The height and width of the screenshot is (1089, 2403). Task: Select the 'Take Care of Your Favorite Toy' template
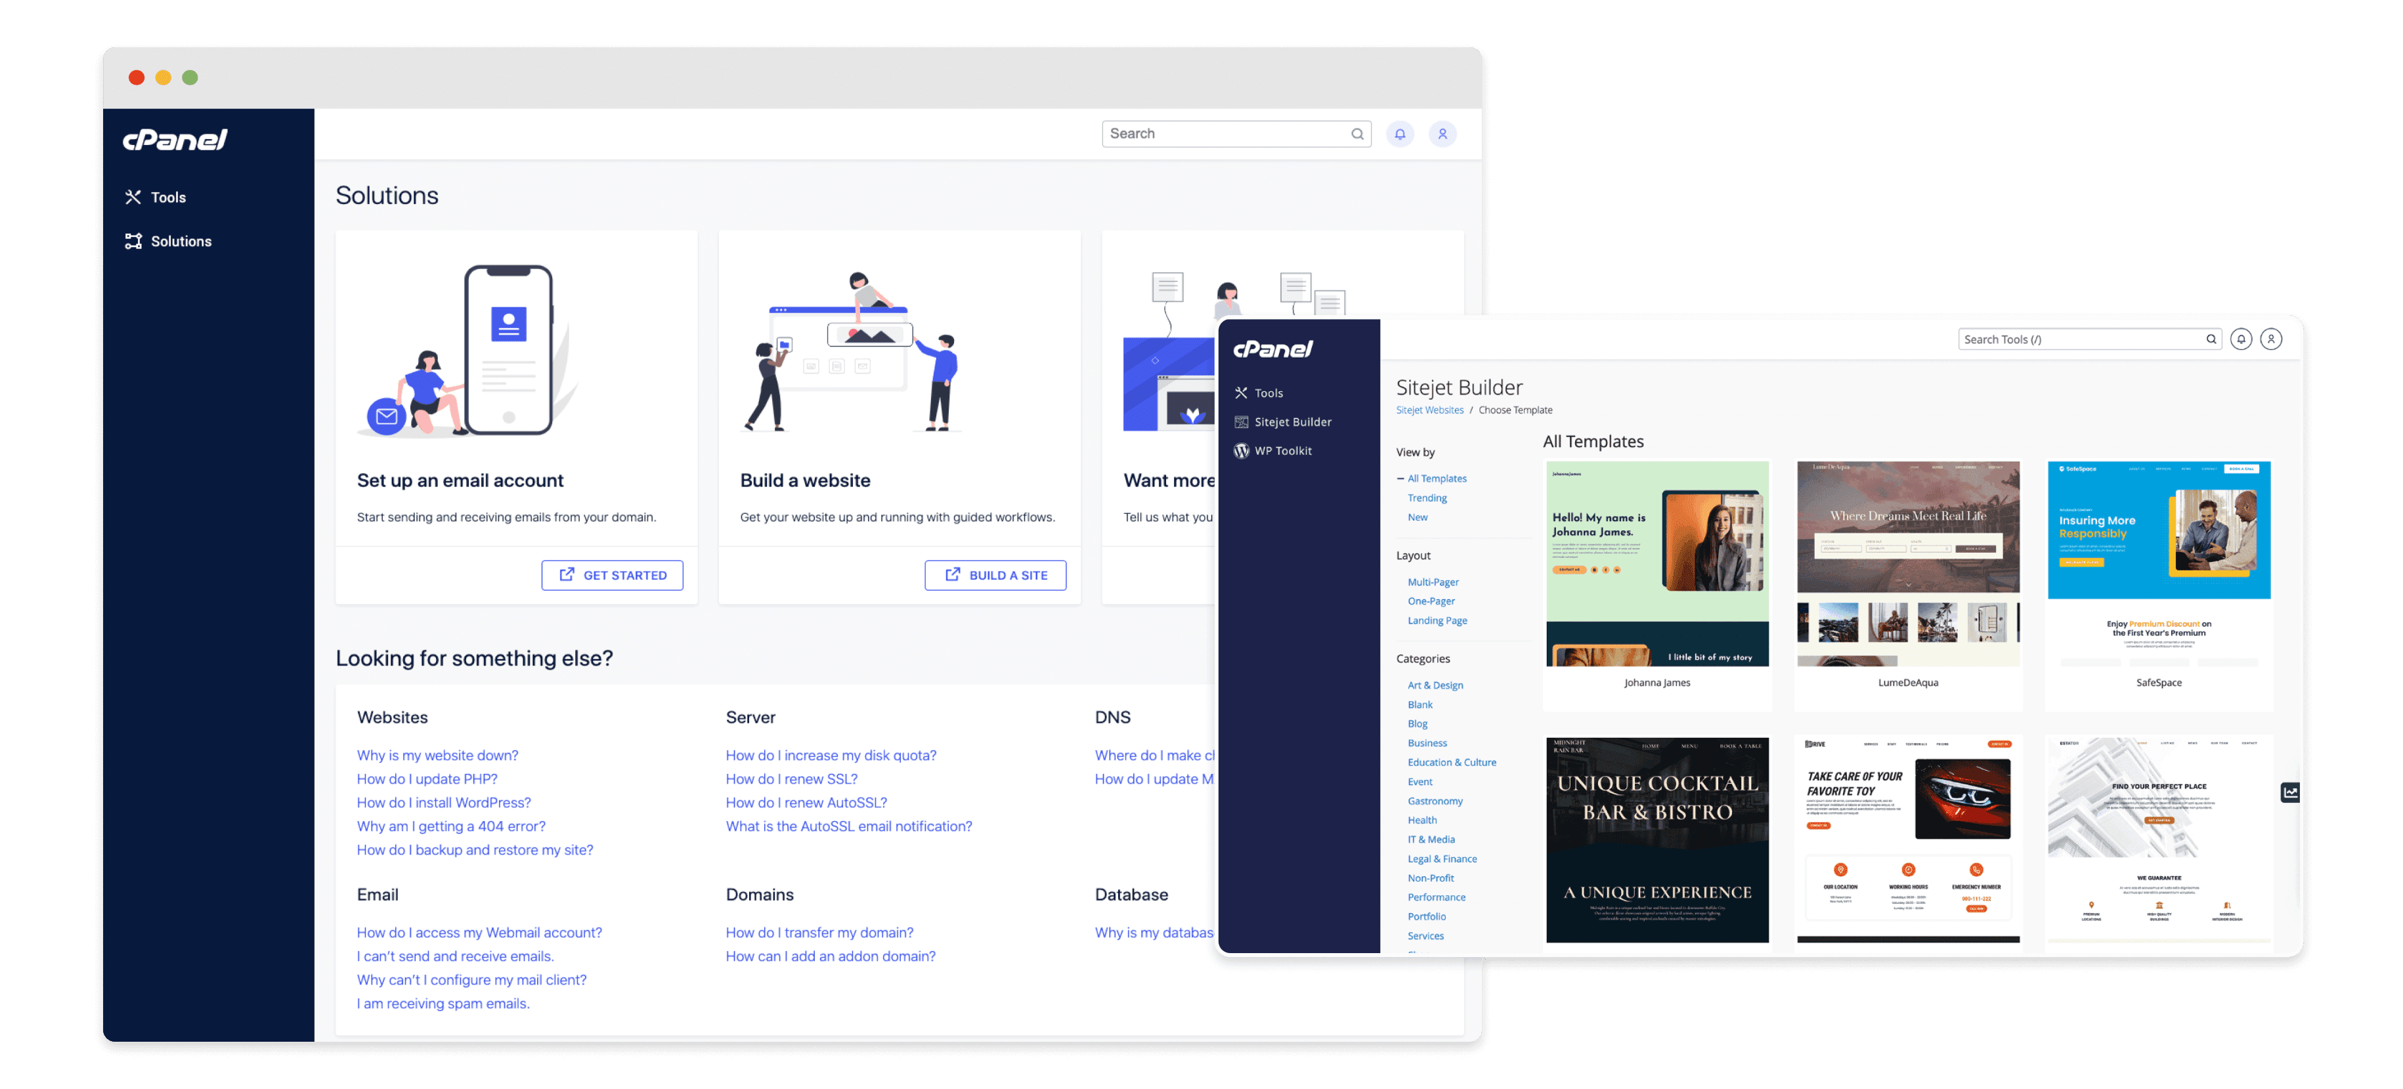point(1908,840)
